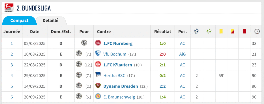Viewport: 264px width, 104px height.
Task: Click the goals scored ball icon header
Action: pyautogui.click(x=196, y=32)
